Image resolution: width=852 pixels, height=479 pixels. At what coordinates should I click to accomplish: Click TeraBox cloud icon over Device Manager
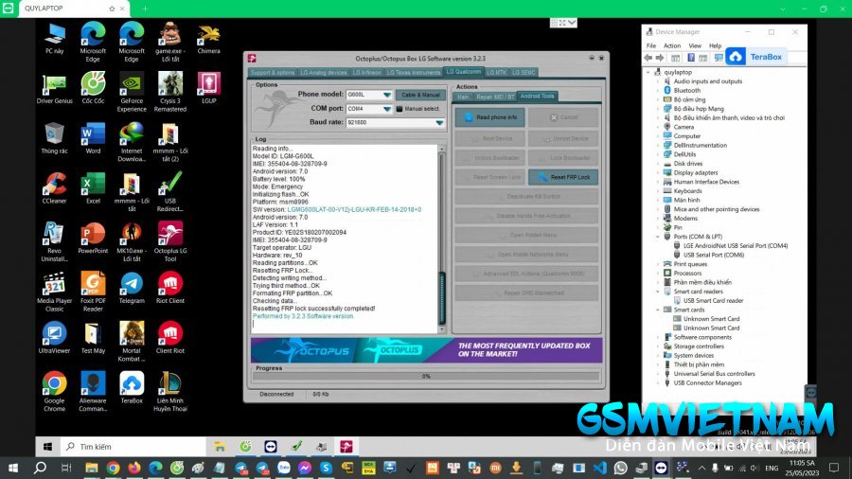[x=736, y=57]
